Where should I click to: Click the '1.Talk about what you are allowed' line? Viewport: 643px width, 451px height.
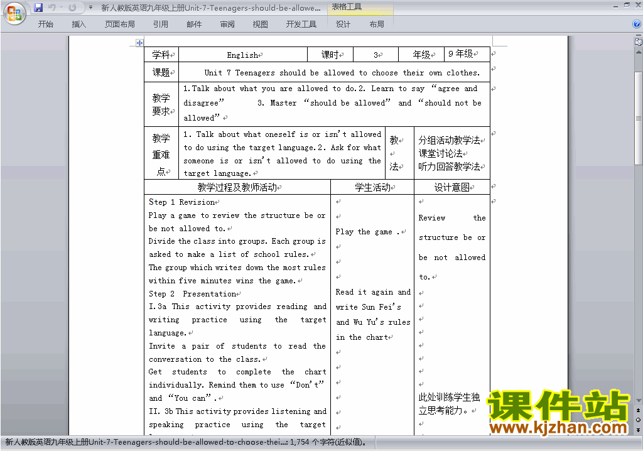pyautogui.click(x=330, y=89)
